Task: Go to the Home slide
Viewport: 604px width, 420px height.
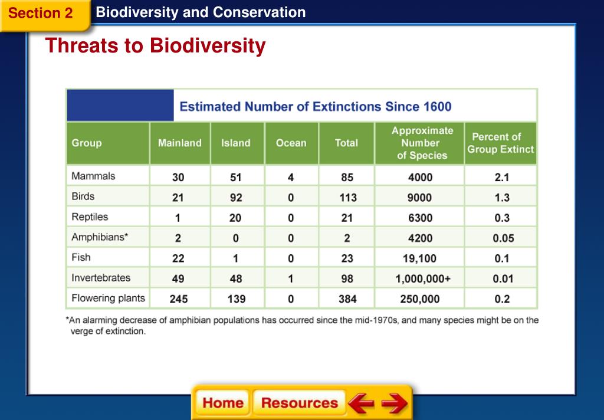Action: (x=222, y=402)
